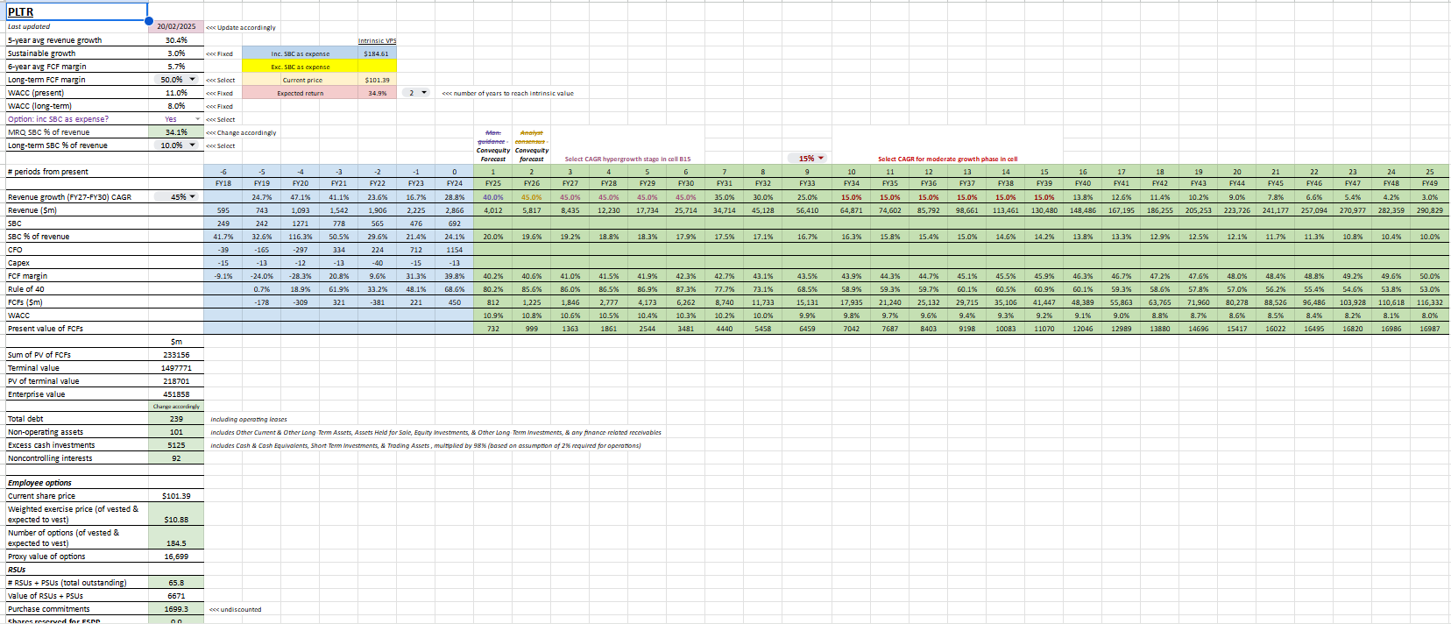Select the Proxy value of options 16,699 cell

tap(176, 557)
